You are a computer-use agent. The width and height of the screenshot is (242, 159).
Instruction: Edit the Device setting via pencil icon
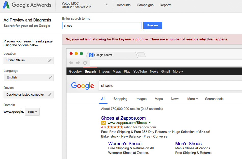50,95
